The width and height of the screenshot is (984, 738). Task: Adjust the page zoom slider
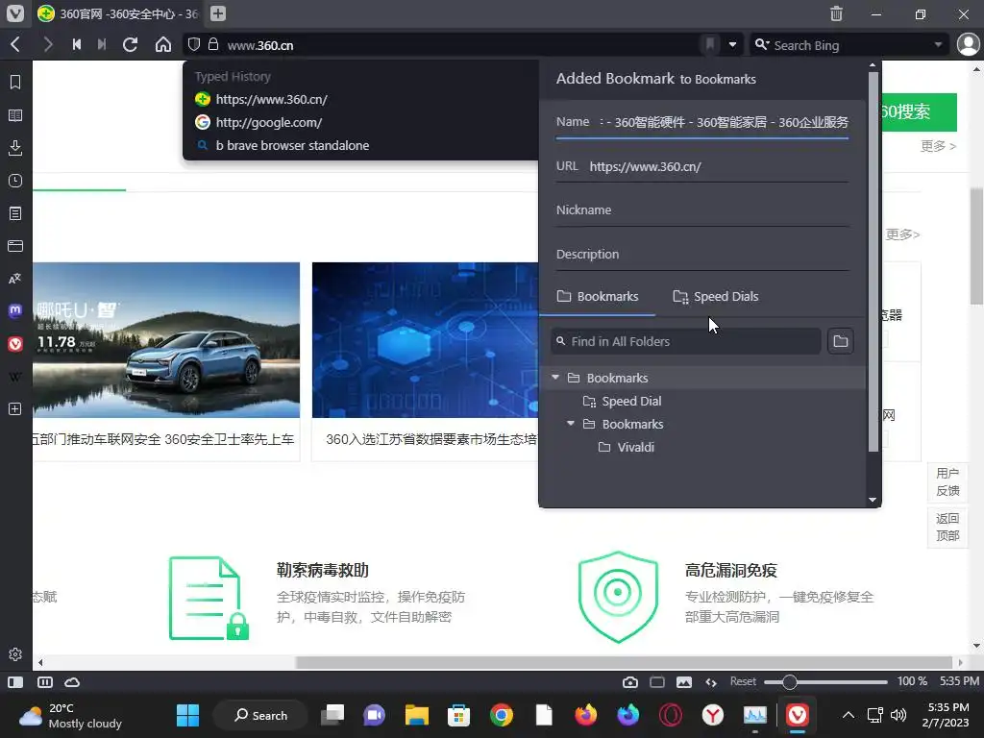[825, 682]
